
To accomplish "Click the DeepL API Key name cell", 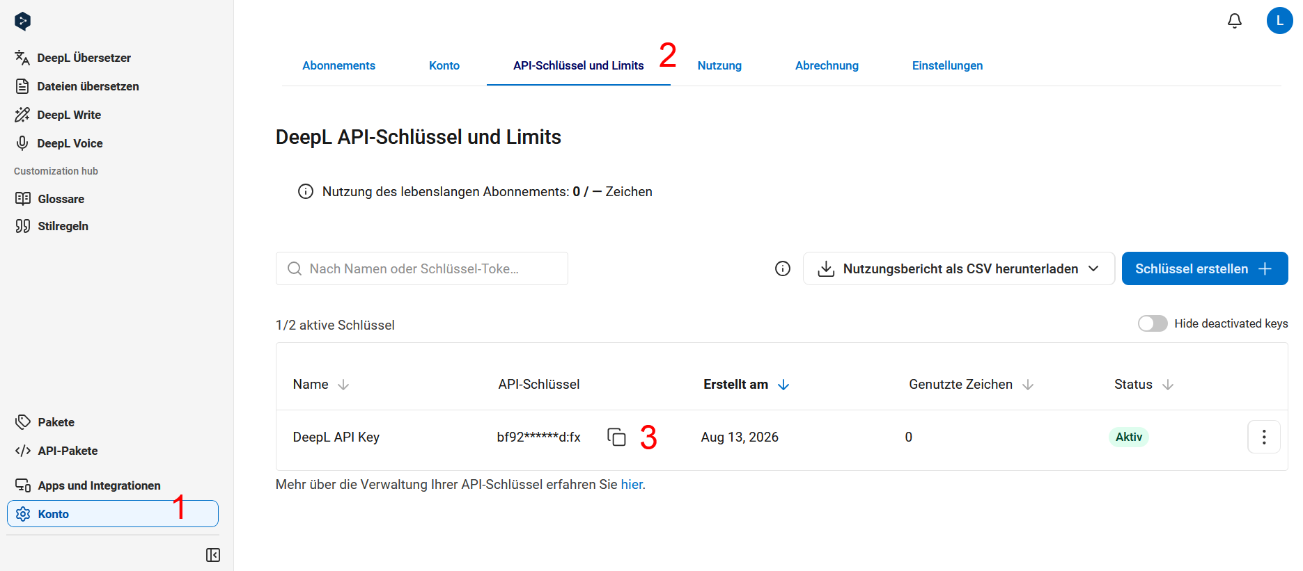I will [x=336, y=437].
